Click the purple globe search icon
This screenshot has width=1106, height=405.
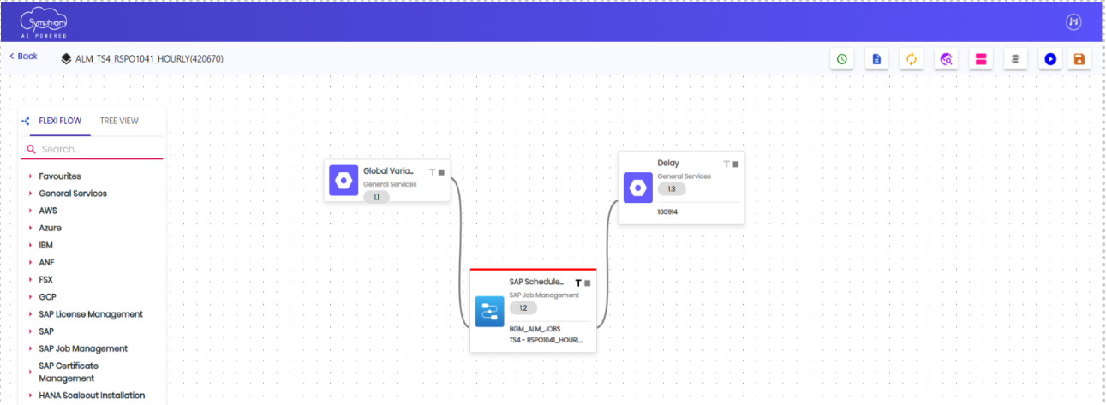point(947,59)
